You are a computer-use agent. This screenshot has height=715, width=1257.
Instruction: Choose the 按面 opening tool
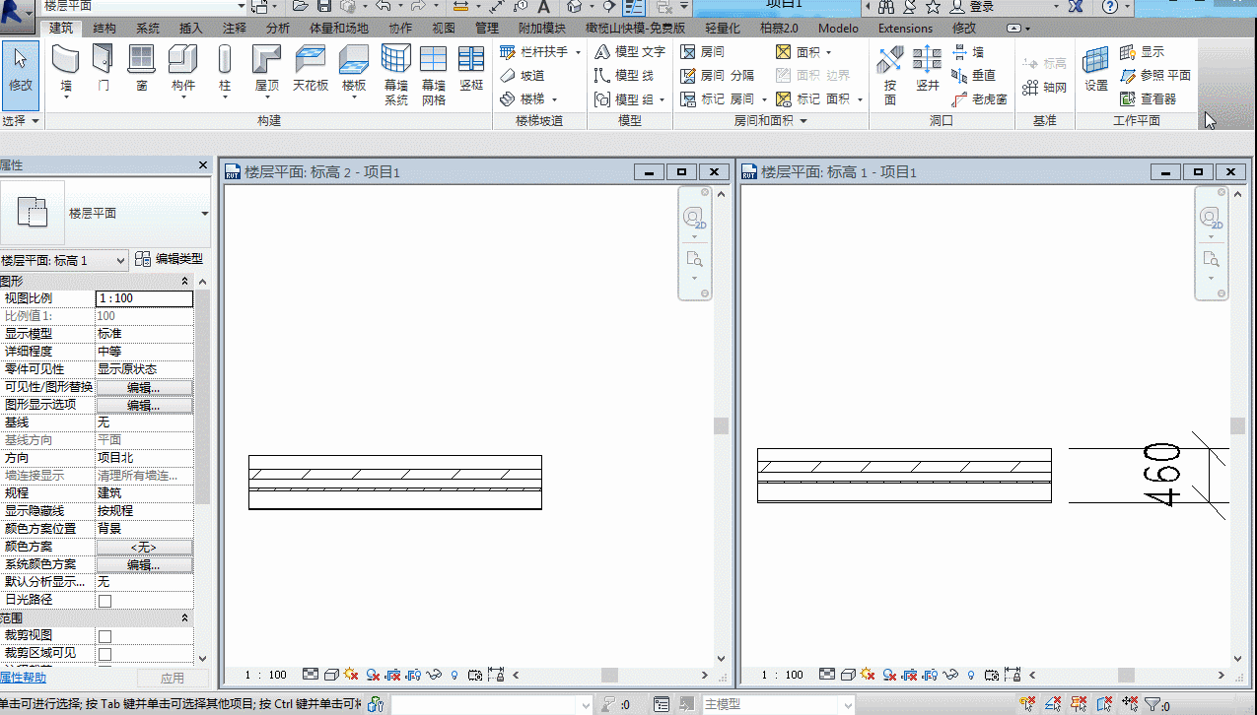890,77
